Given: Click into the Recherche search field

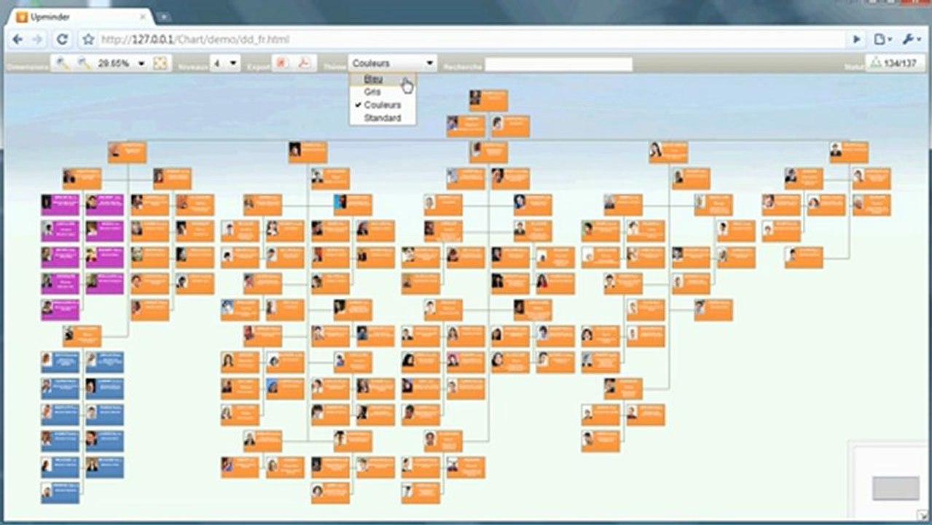Looking at the screenshot, I should 558,64.
